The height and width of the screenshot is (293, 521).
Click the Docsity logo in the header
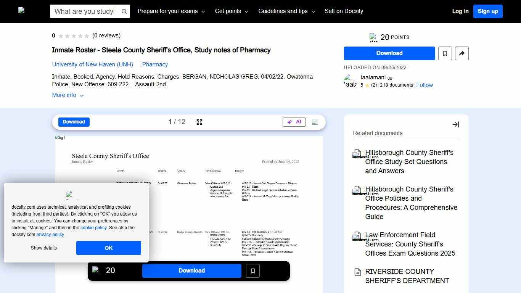point(21,11)
